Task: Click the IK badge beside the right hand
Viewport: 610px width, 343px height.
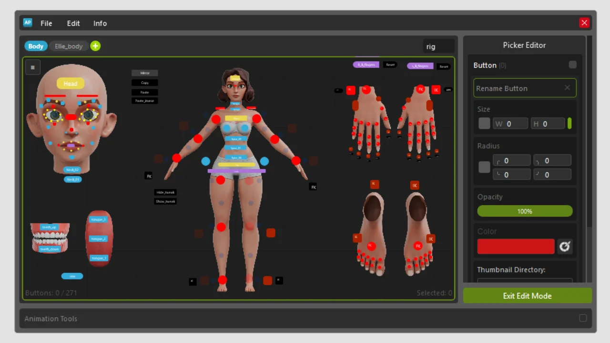Action: pos(437,90)
